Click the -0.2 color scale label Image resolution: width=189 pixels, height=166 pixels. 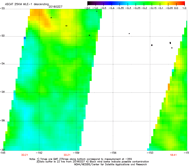144,8
